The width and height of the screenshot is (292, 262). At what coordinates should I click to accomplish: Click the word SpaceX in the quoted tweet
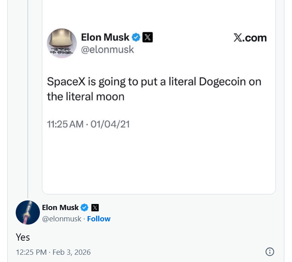(62, 82)
